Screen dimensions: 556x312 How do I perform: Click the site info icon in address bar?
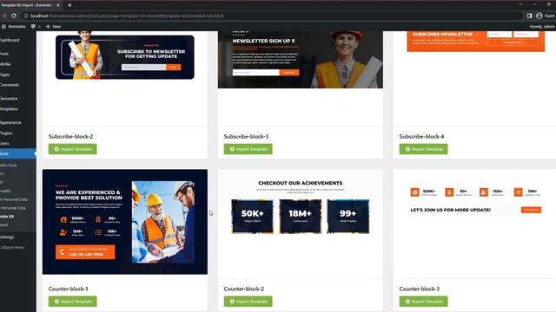(x=26, y=16)
